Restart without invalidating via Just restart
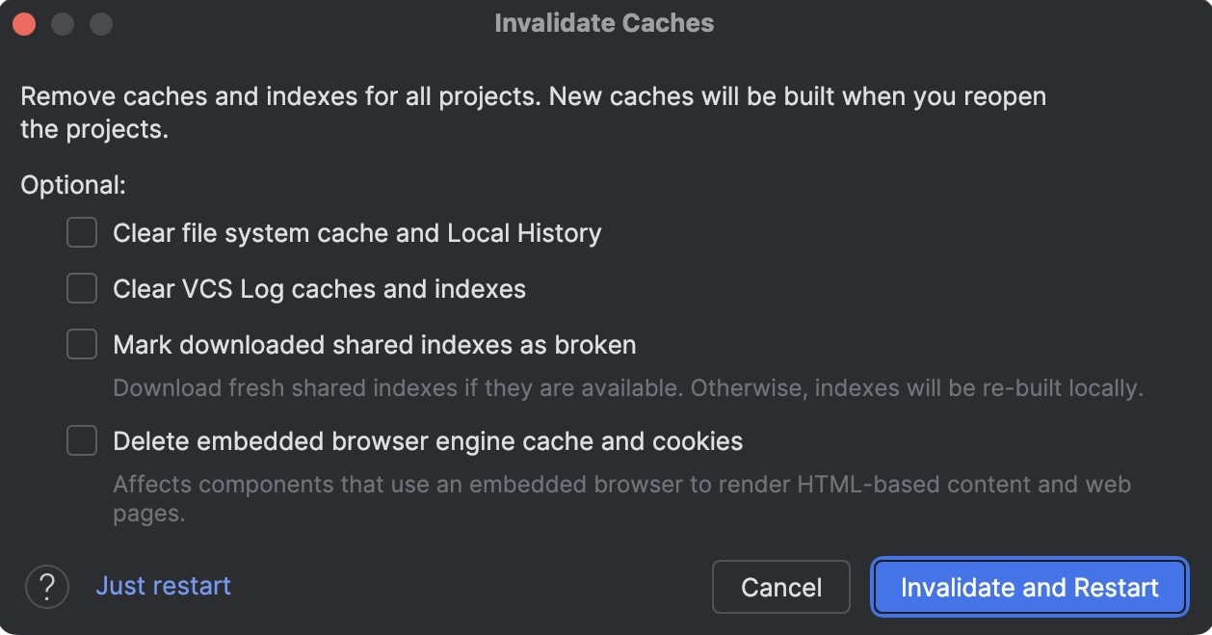This screenshot has width=1212, height=635. pyautogui.click(x=163, y=586)
